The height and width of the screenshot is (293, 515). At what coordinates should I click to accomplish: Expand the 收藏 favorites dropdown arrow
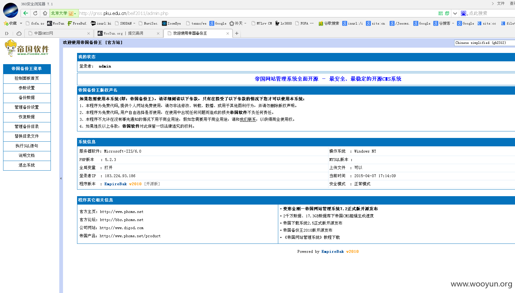(21, 23)
